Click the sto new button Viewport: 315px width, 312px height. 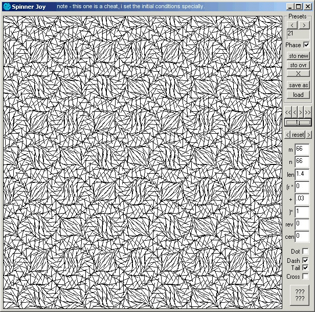[x=298, y=56]
